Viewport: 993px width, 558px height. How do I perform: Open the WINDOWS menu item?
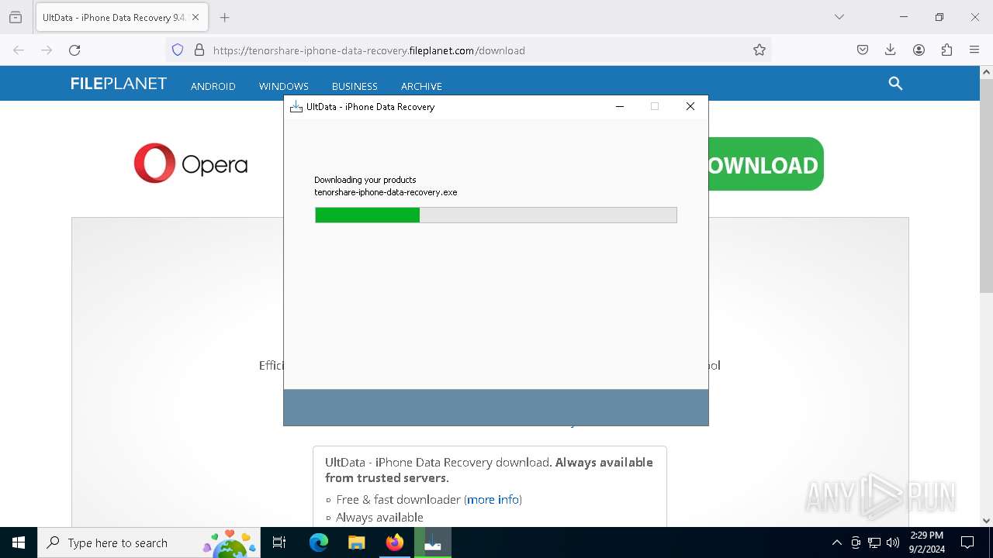tap(284, 86)
